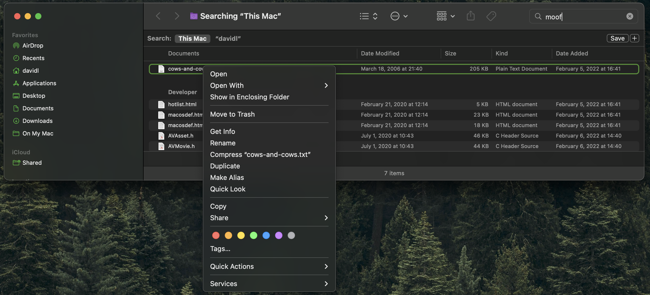Choose Compress "cows-and-cows.txt"
The height and width of the screenshot is (295, 650).
pos(269,155)
